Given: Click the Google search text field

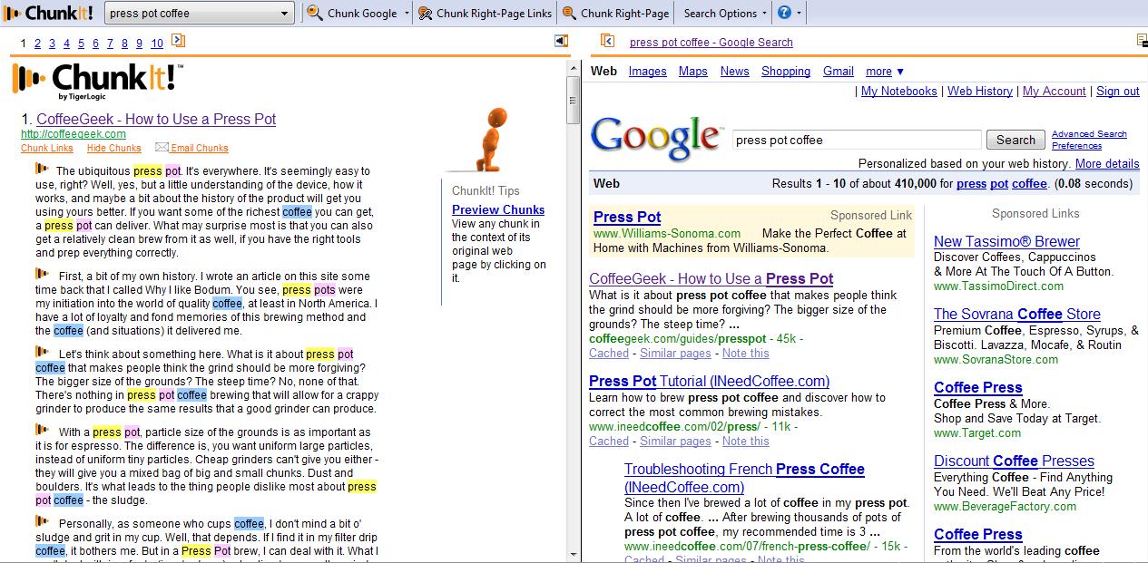Looking at the screenshot, I should (856, 140).
